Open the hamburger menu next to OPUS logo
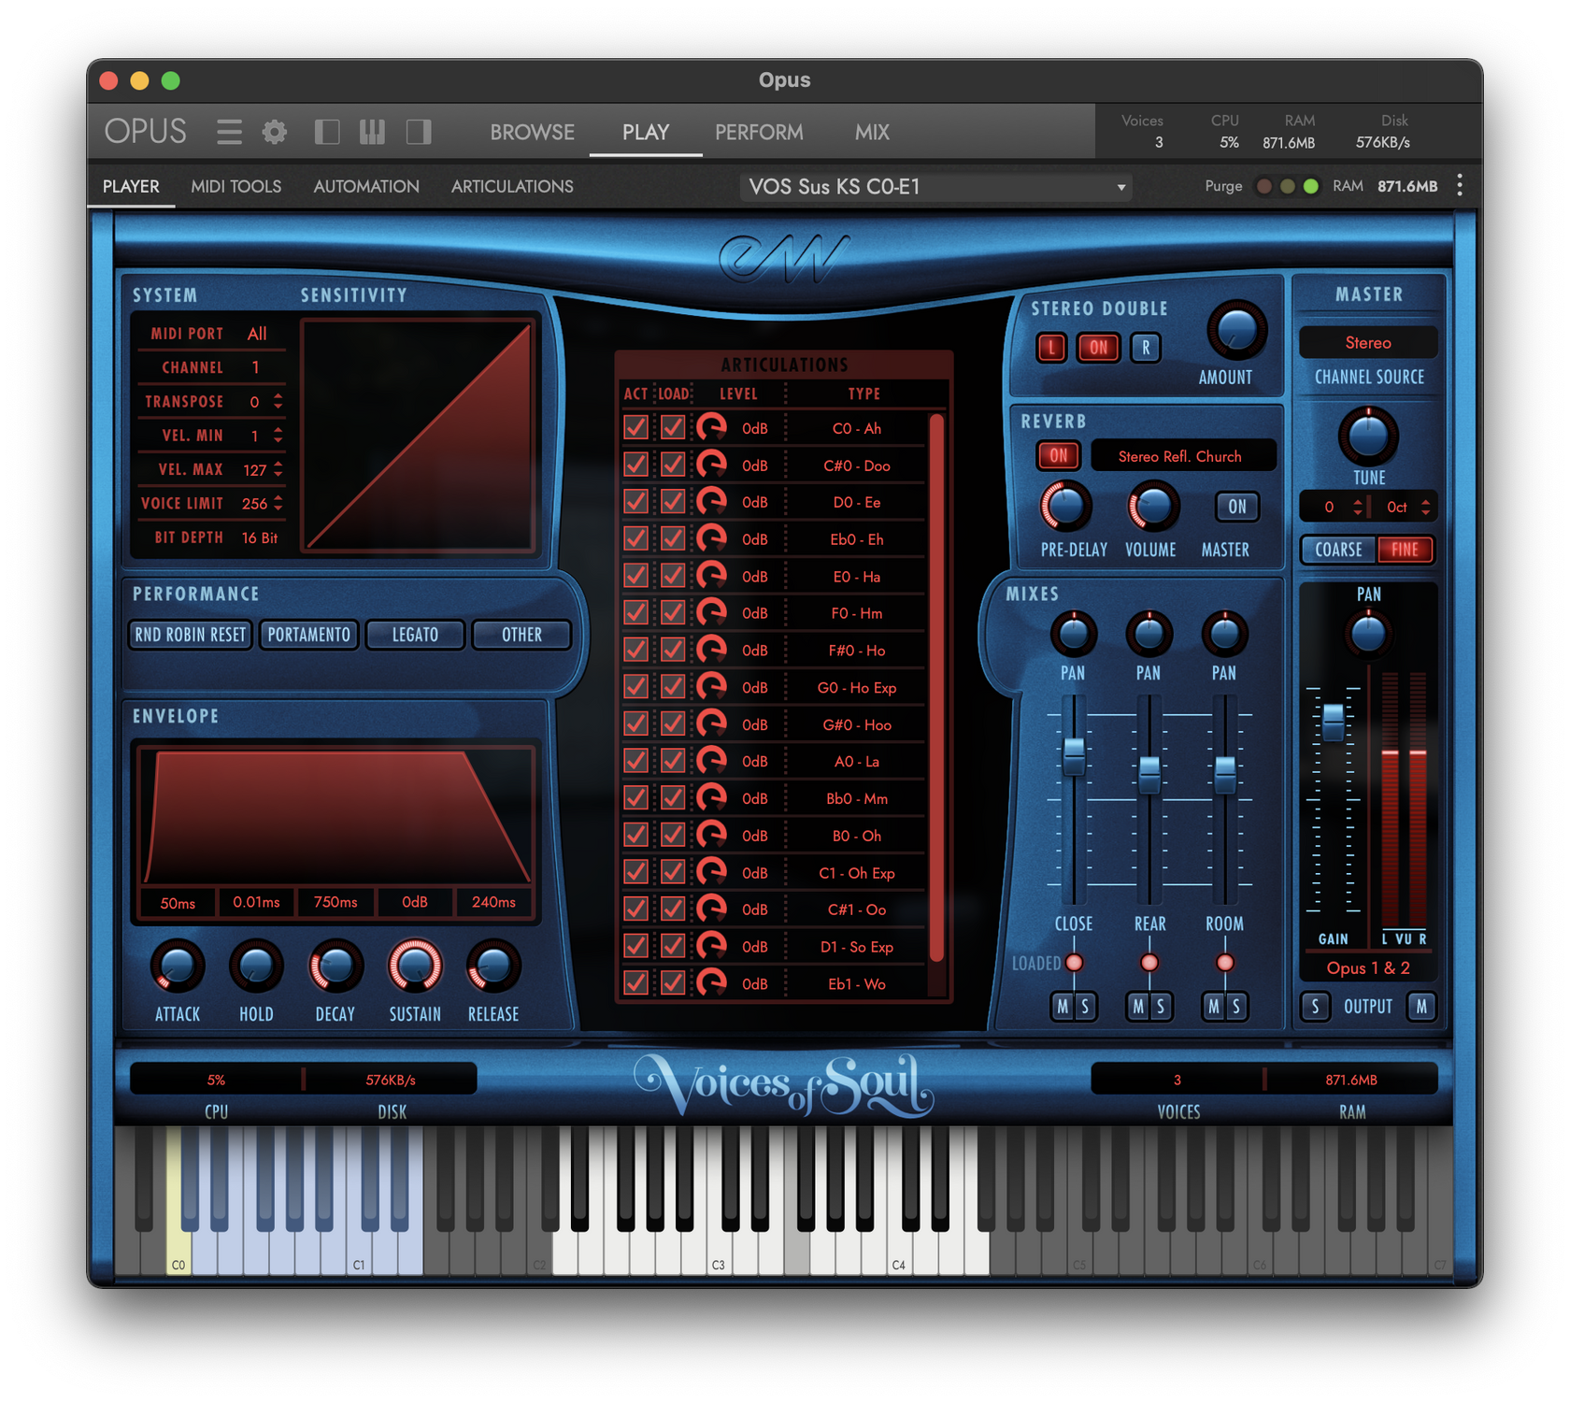Screen dimensions: 1570x1403 (228, 132)
